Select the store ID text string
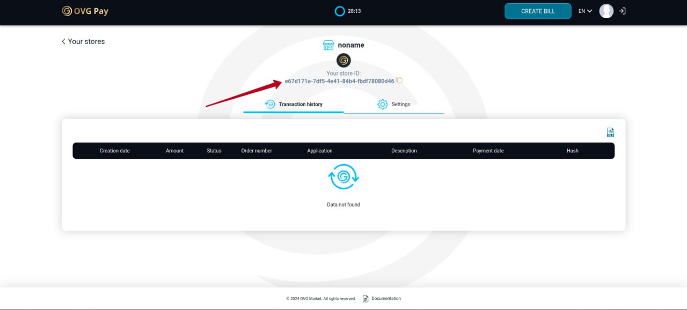Screen dimensions: 687x310 coord(339,82)
